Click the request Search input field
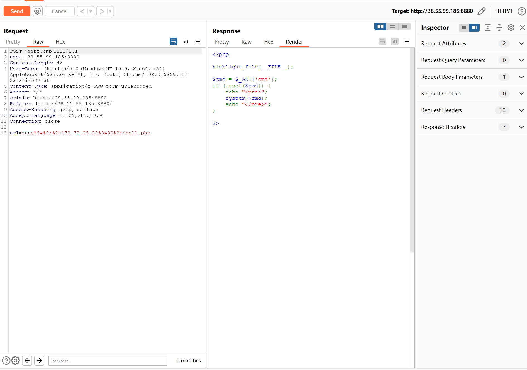Image resolution: width=527 pixels, height=370 pixels. tap(108, 361)
